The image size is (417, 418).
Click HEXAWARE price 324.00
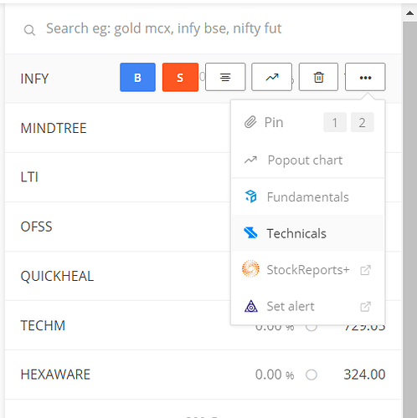point(364,375)
